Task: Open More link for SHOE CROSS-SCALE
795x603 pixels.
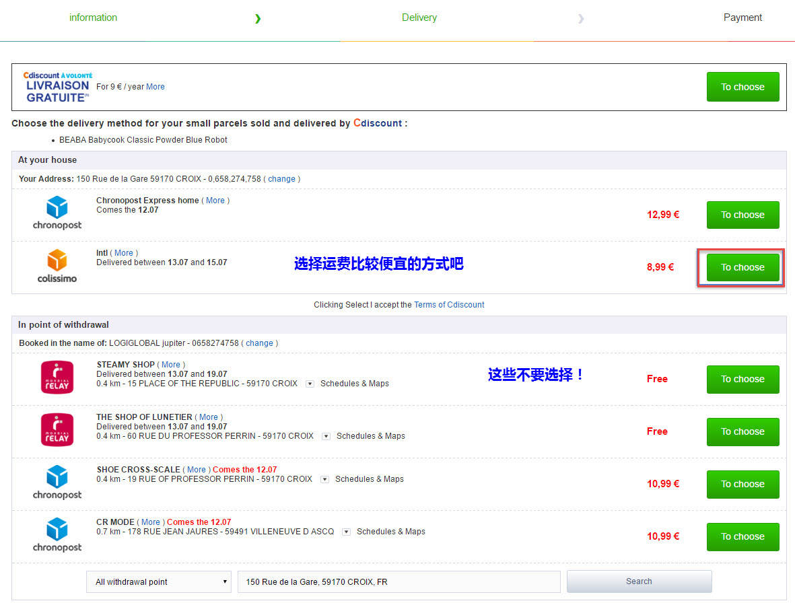Action: coord(196,470)
